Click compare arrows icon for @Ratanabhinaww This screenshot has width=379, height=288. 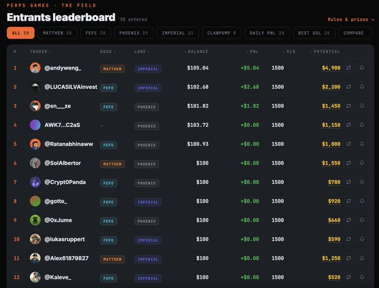348,144
